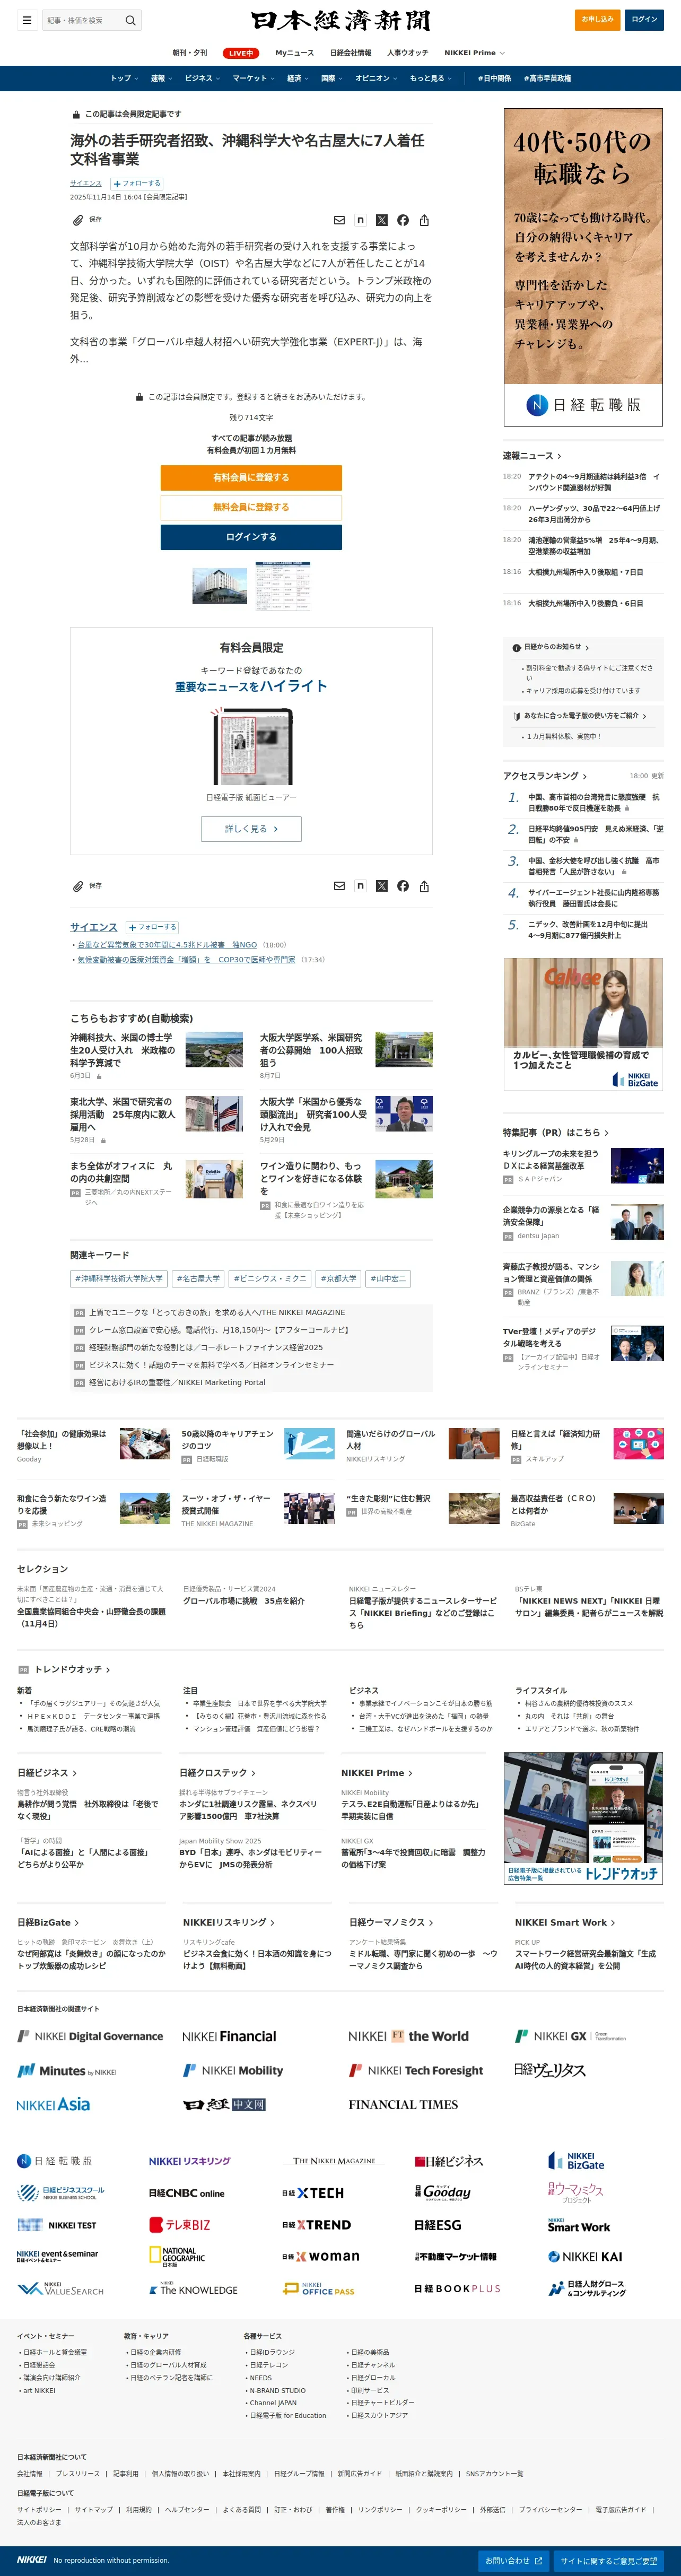The image size is (681, 2576).
Task: Open the NIKKEI Tech Foresight logo
Action: (x=416, y=2070)
